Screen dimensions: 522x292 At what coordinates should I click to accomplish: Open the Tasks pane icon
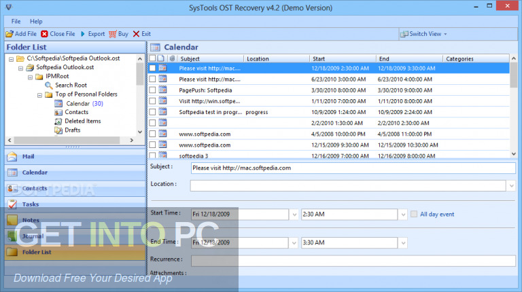tap(12, 204)
